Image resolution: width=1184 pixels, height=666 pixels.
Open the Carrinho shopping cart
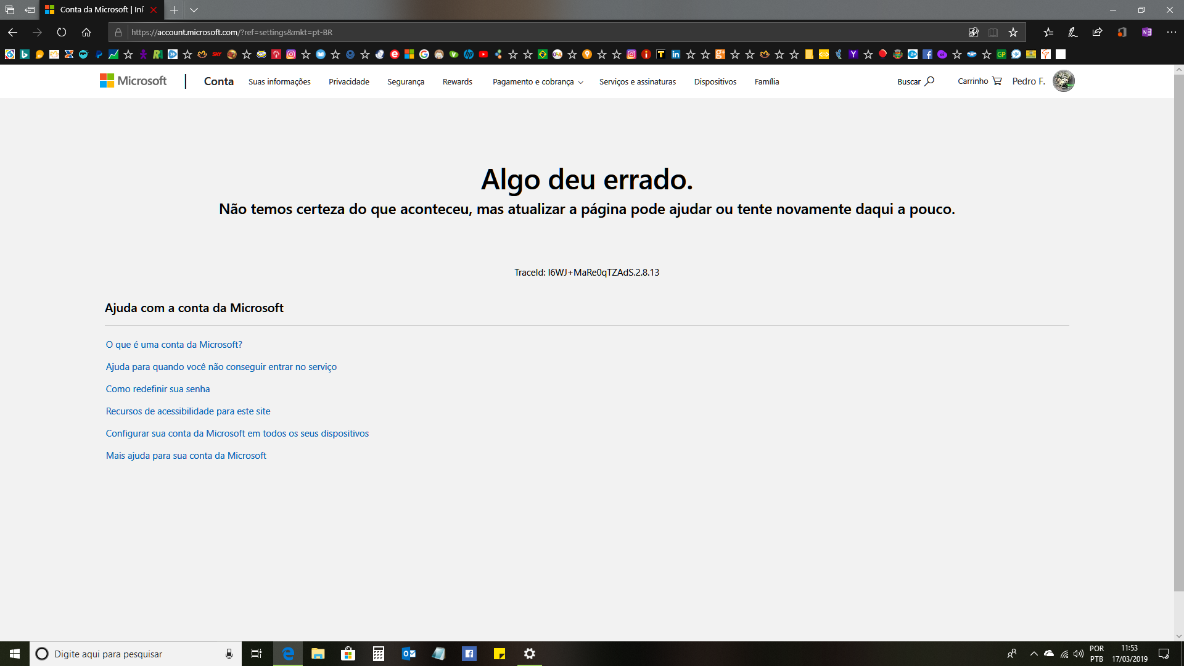point(980,81)
